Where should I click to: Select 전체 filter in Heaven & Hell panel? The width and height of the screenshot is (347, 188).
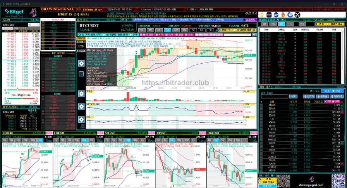(x=302, y=24)
